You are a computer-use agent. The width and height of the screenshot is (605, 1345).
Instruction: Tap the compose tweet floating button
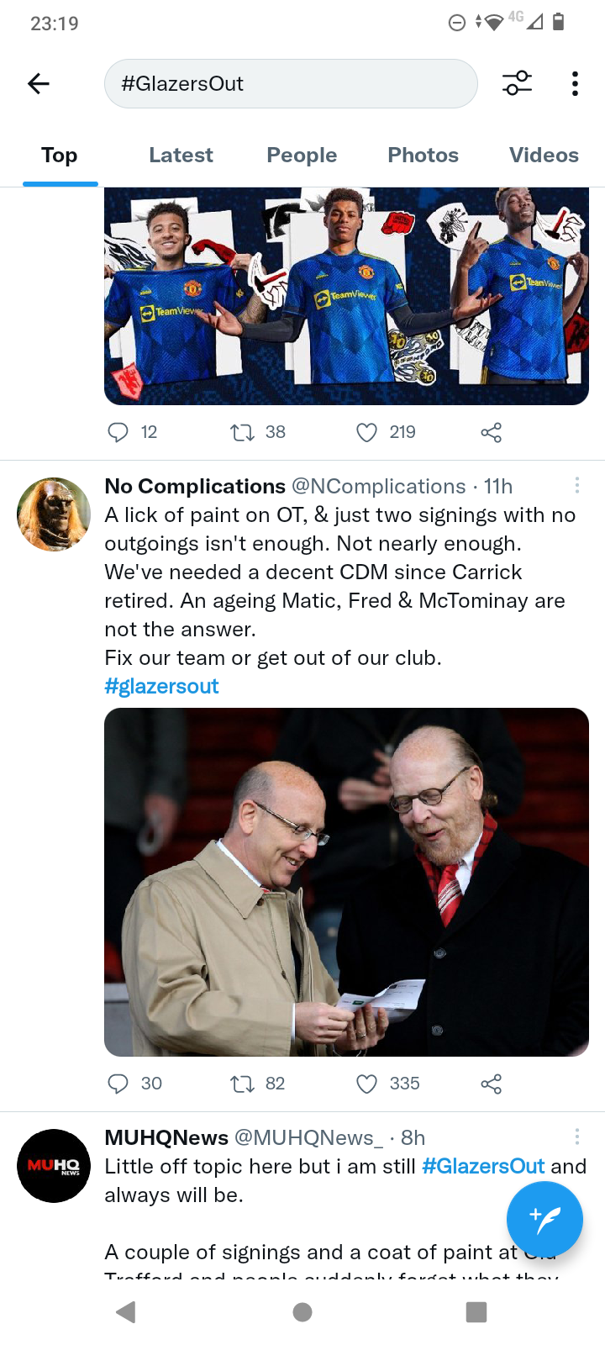(544, 1219)
